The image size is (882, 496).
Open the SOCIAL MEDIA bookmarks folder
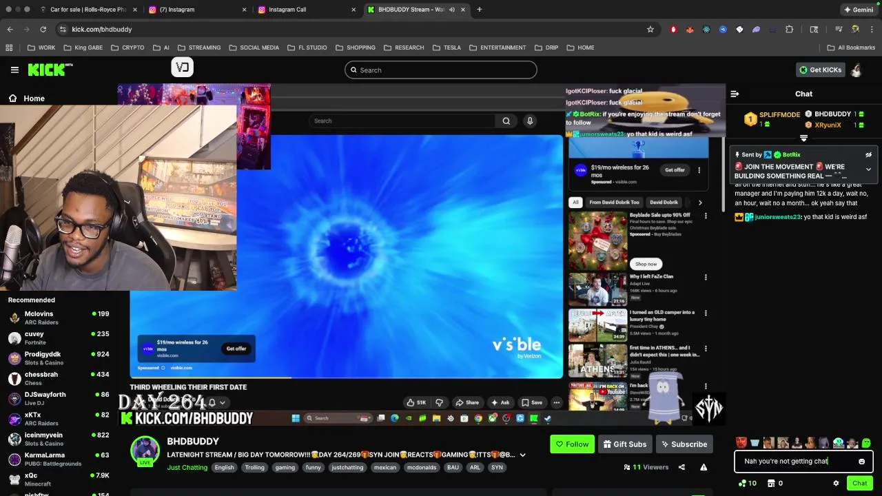tap(254, 48)
